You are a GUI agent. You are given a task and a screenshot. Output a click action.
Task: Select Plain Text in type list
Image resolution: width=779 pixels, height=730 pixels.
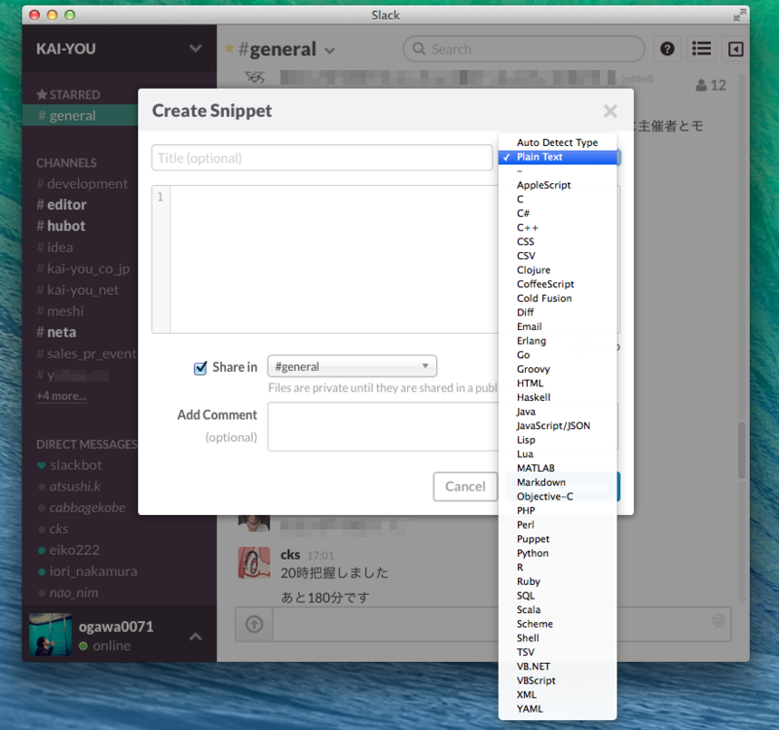point(557,157)
